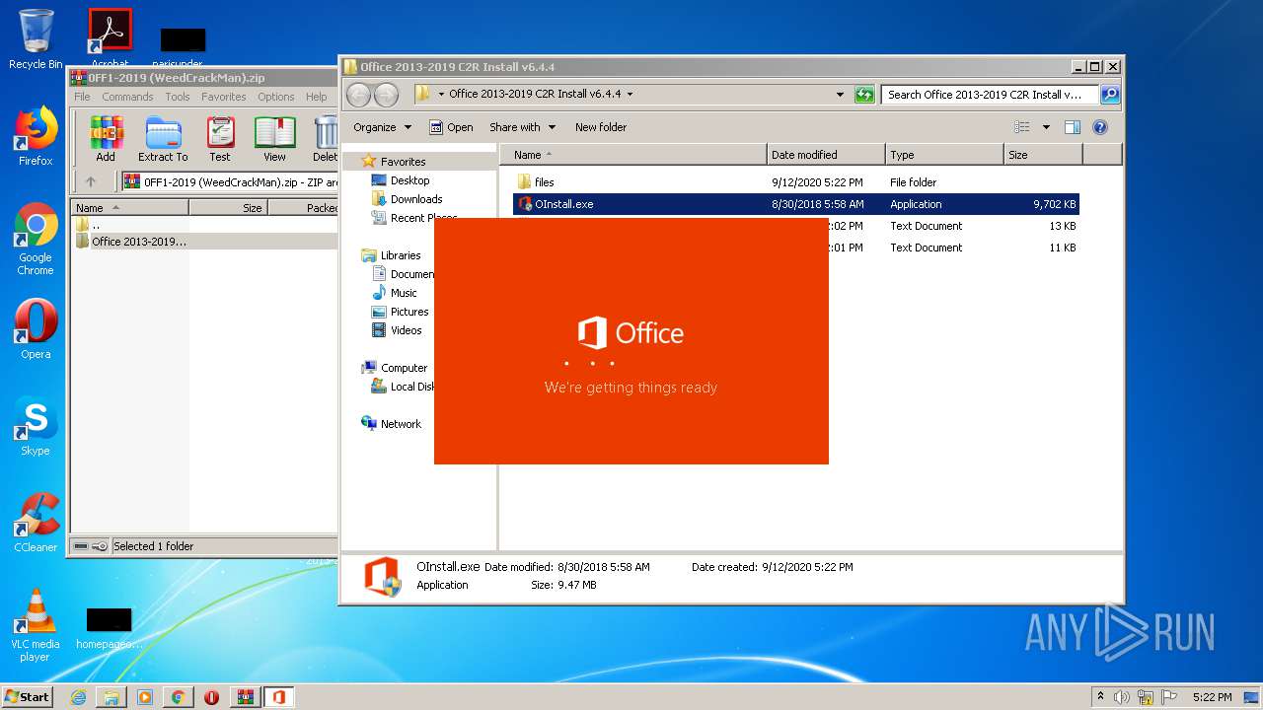Expand address bar history dropdown

[x=840, y=95]
